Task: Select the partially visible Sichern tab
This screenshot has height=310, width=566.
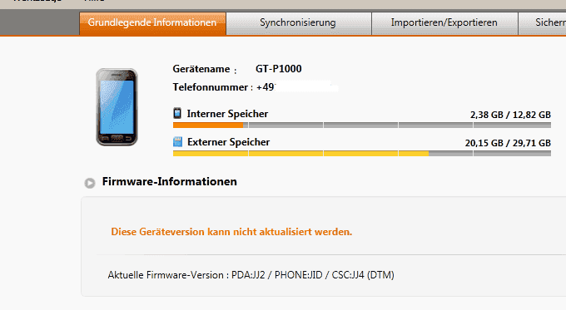Action: pyautogui.click(x=542, y=23)
